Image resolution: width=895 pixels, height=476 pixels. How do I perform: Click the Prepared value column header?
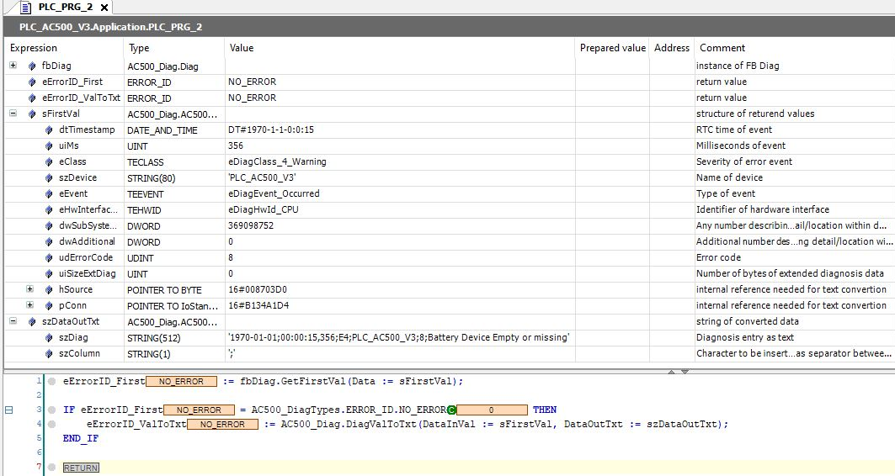[612, 48]
